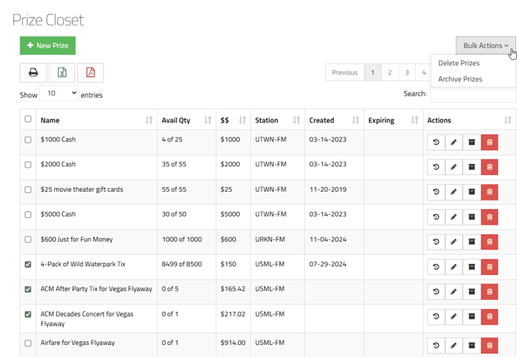Export the table with the PDF icon
Screen dimensions: 517x357
coord(90,73)
